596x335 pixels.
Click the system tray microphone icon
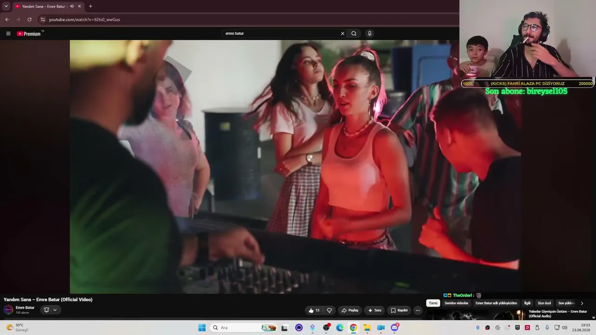(x=547, y=328)
